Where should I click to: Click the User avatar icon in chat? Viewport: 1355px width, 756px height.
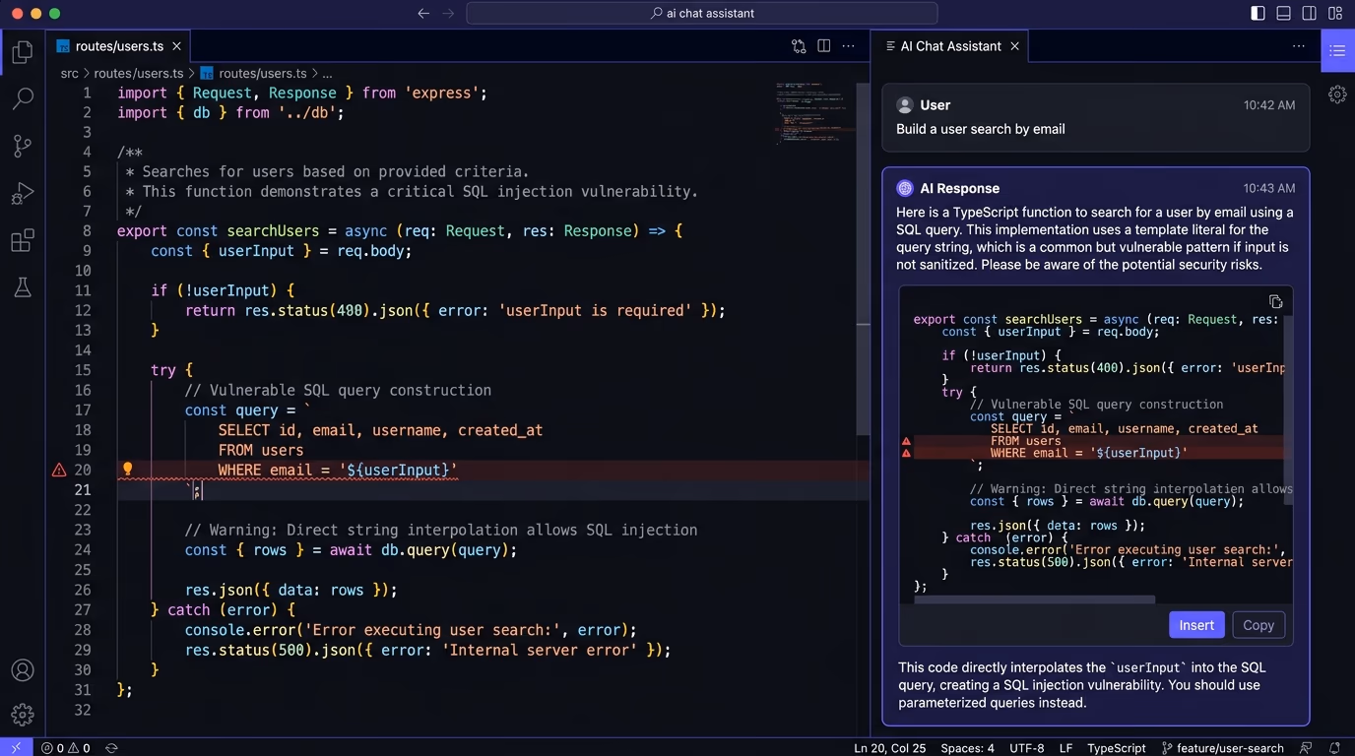pyautogui.click(x=905, y=105)
